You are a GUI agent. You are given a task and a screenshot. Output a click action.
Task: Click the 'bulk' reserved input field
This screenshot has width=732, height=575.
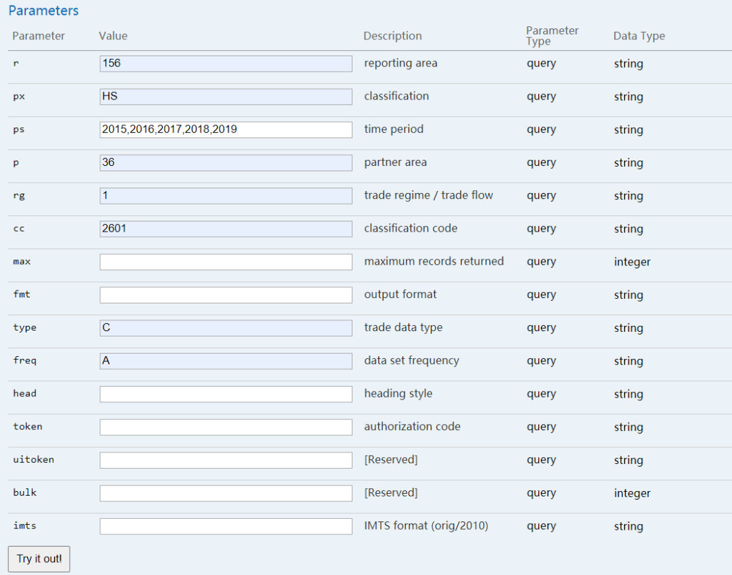226,493
